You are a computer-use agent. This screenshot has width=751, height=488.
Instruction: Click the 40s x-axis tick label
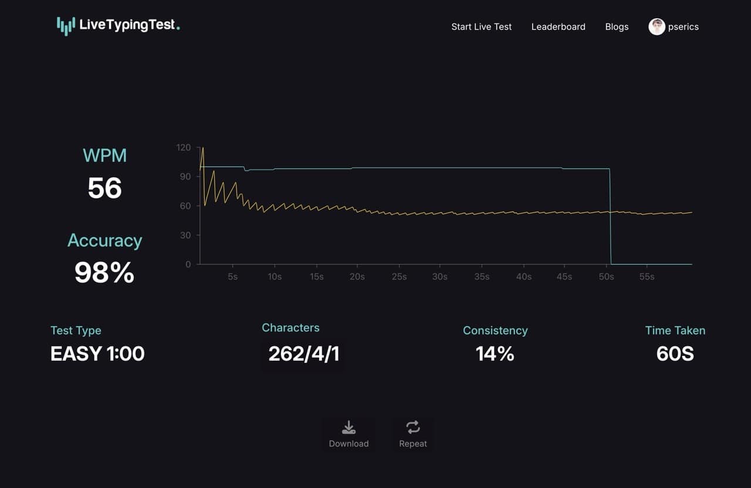pos(524,277)
